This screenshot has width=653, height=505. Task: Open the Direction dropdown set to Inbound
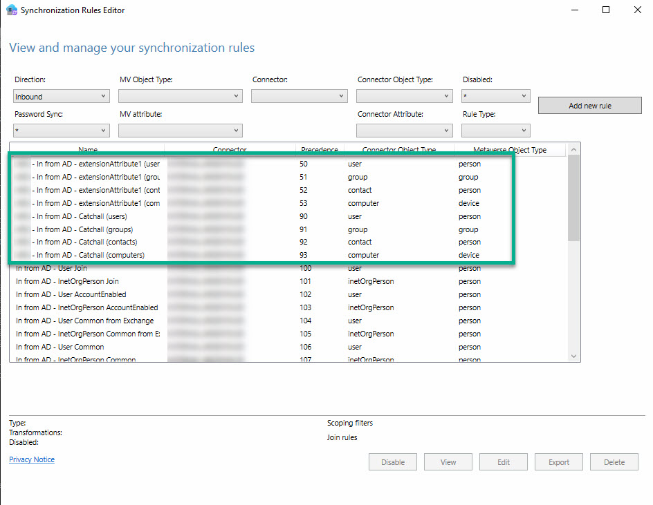coord(62,97)
